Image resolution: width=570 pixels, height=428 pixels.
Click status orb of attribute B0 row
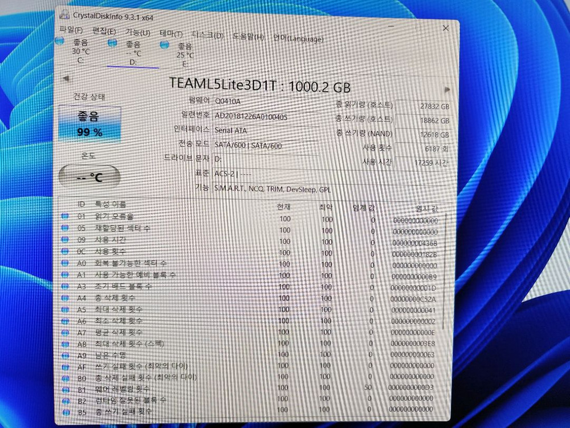(66, 378)
